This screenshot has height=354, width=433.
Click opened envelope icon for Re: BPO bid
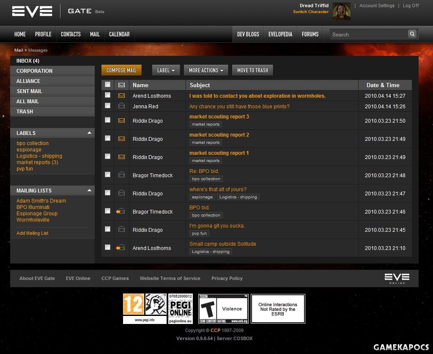click(121, 175)
